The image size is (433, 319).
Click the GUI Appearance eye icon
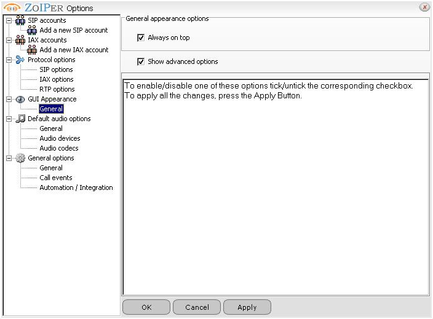pyautogui.click(x=20, y=99)
